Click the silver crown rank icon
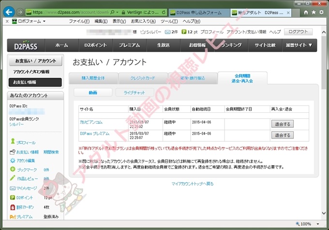 143,32
